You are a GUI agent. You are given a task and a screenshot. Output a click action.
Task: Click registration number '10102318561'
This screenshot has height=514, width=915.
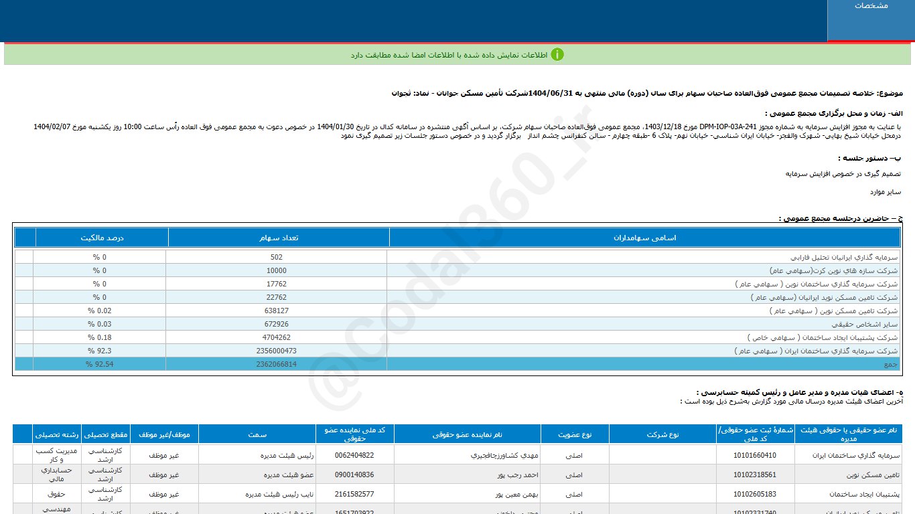[x=755, y=475]
